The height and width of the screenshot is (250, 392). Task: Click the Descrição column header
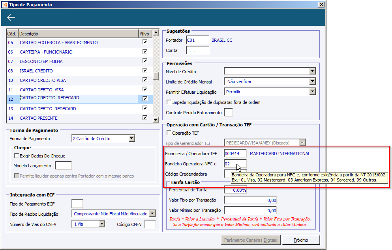(x=79, y=33)
